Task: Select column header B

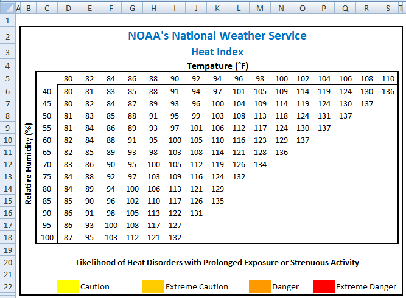Action: tap(29, 9)
